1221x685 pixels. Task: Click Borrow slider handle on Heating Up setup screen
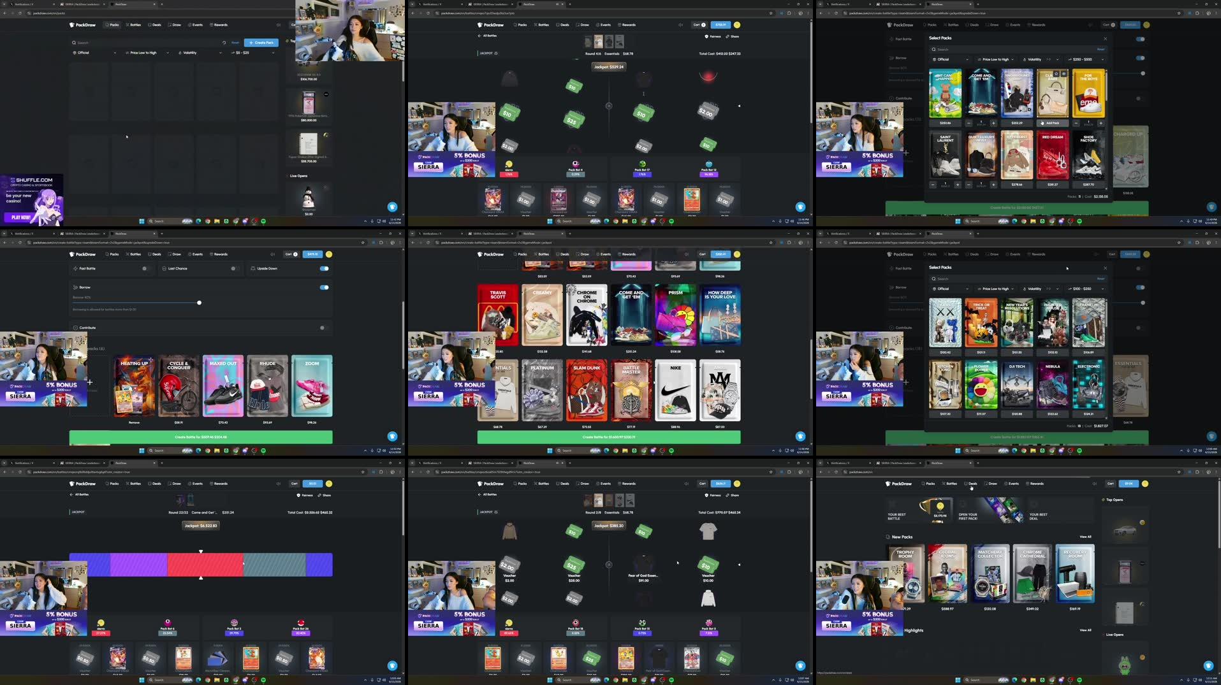[x=199, y=303]
